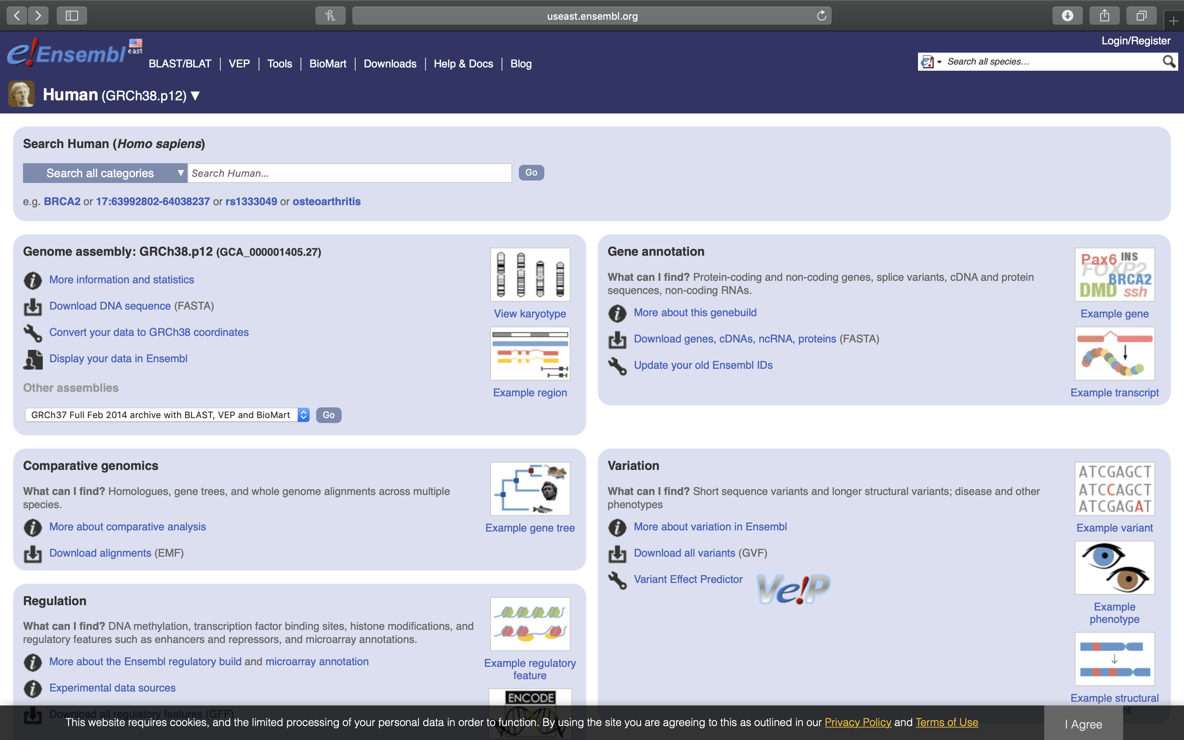
Task: Click the info icon beside More about comparative analysis
Action: 33,527
